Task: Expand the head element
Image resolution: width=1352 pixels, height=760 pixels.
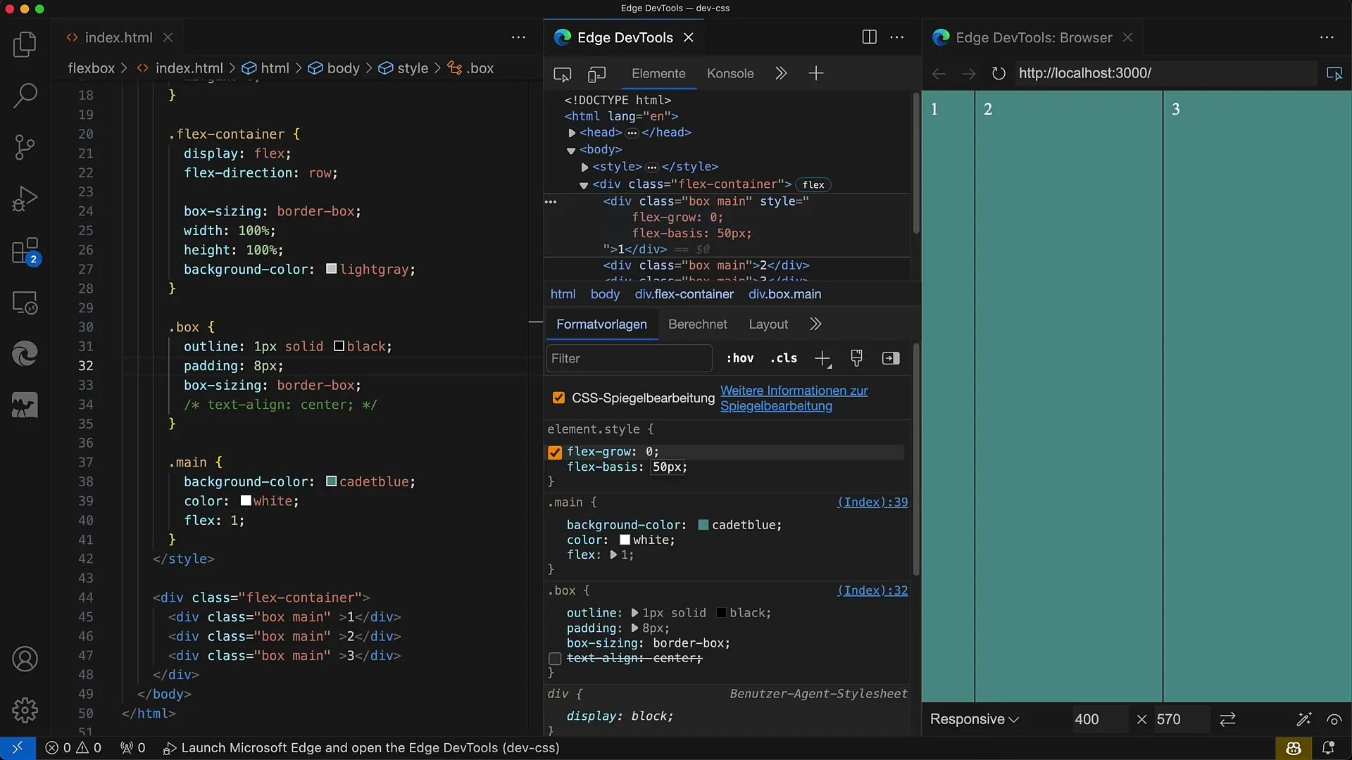Action: pyautogui.click(x=572, y=132)
